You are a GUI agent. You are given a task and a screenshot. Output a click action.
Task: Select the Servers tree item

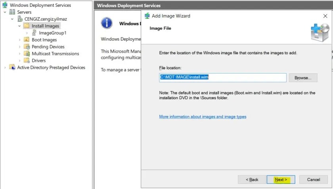[24, 12]
